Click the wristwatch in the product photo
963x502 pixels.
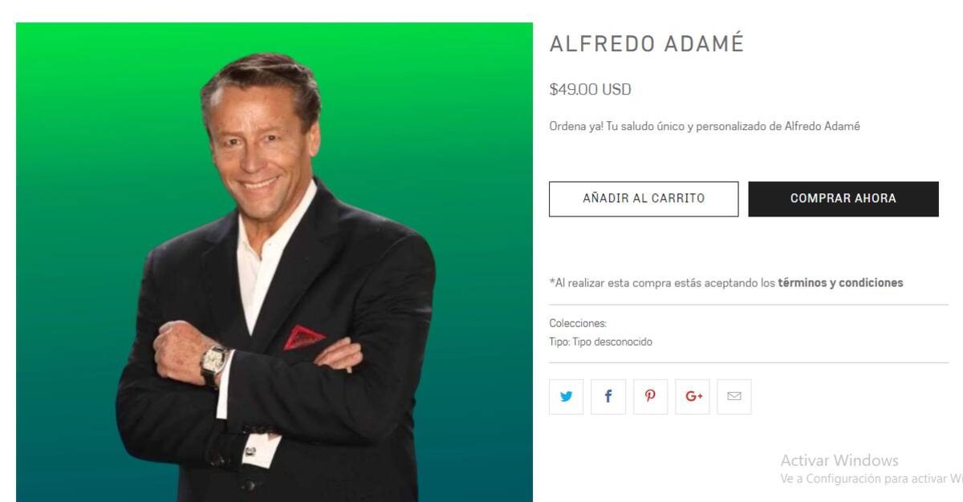tap(213, 363)
